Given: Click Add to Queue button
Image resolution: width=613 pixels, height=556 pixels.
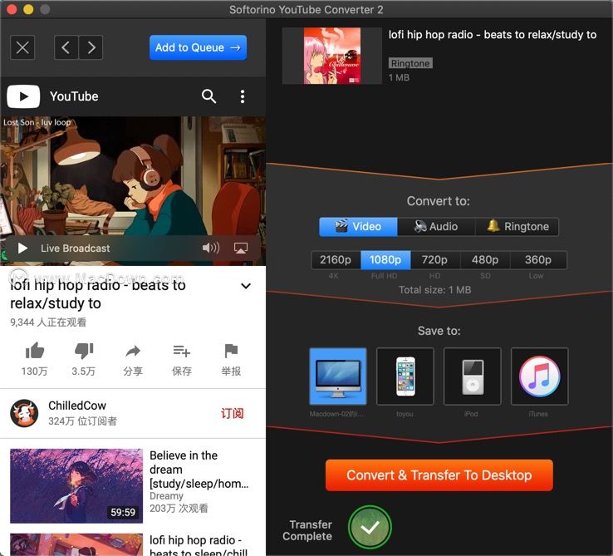Looking at the screenshot, I should (198, 47).
